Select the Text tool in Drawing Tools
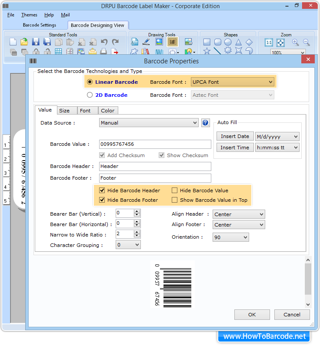The width and height of the screenshot is (320, 345). 134,42
